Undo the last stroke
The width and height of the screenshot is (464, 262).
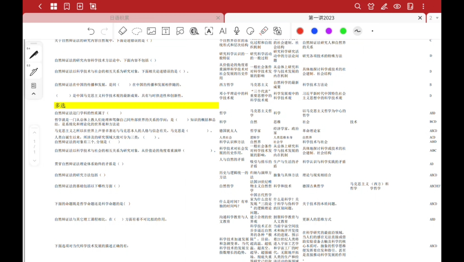[x=91, y=31]
